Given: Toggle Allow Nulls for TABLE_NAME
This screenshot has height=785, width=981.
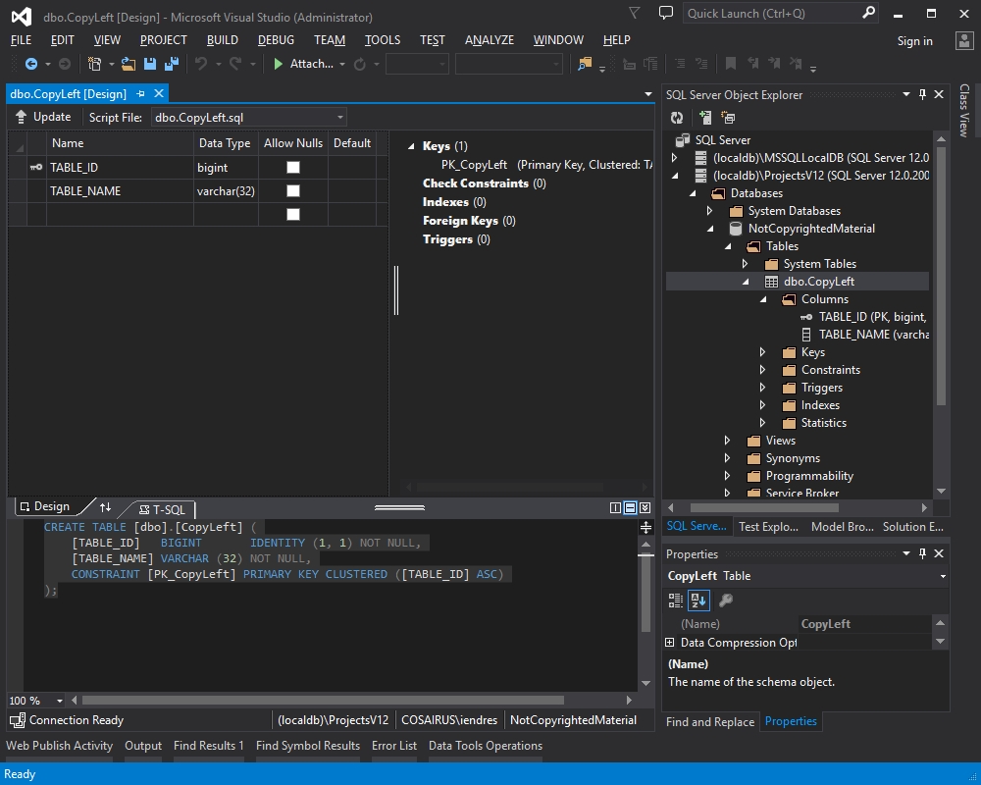Looking at the screenshot, I should (292, 191).
